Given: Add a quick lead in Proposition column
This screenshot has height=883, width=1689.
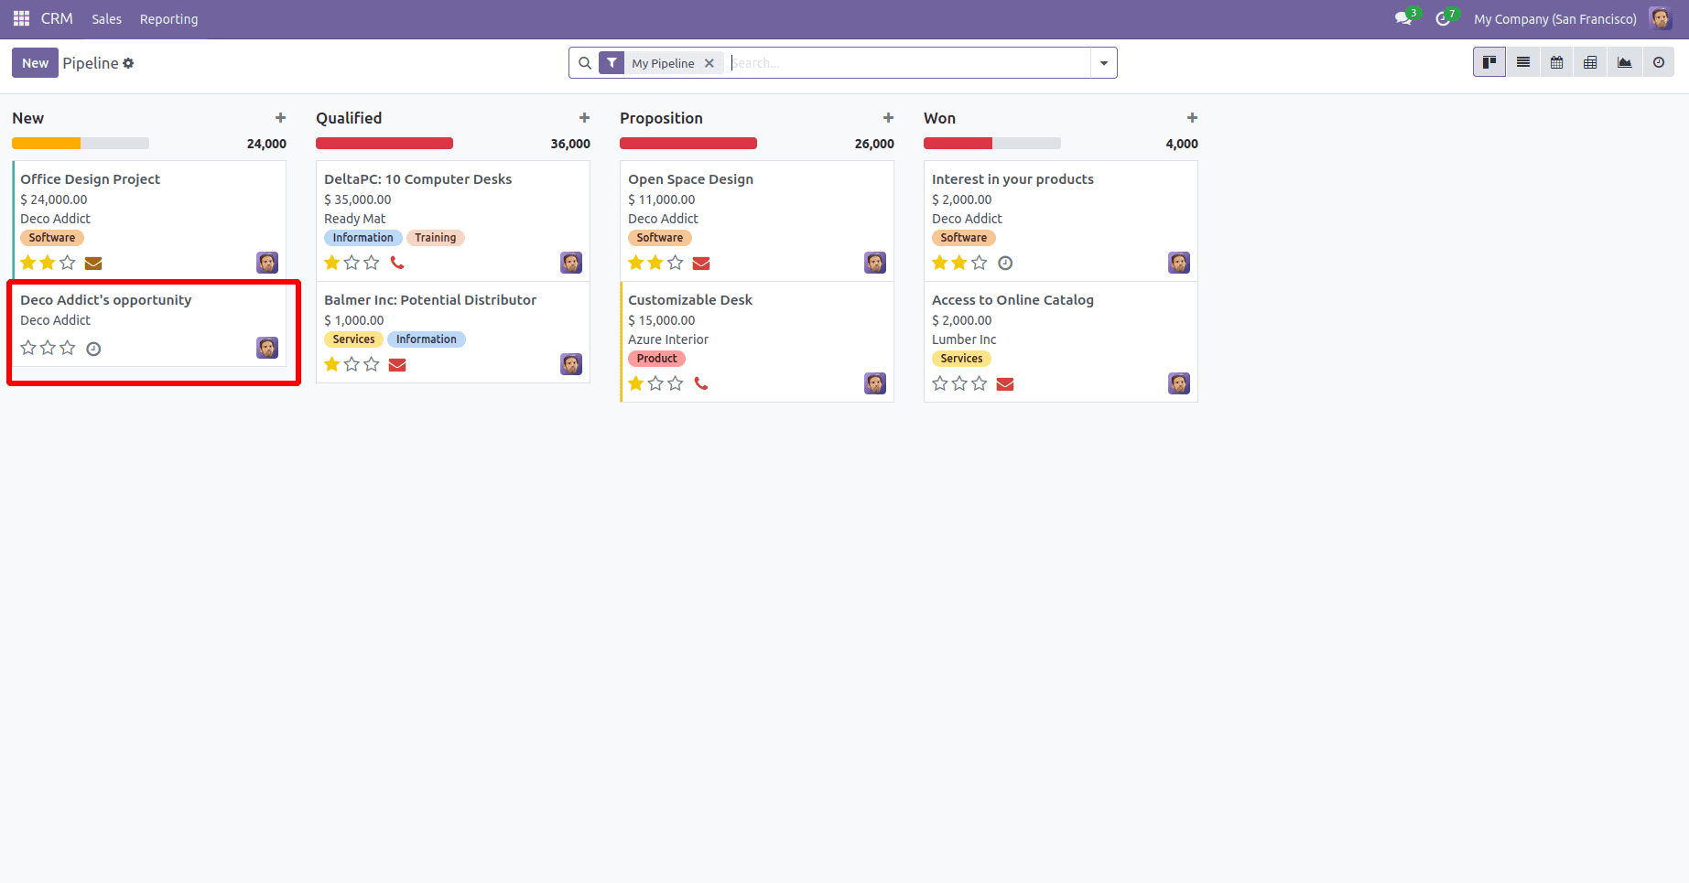Looking at the screenshot, I should coord(888,118).
